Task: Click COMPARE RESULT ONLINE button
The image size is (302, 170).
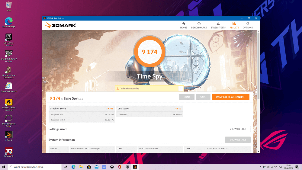Action: 230,97
